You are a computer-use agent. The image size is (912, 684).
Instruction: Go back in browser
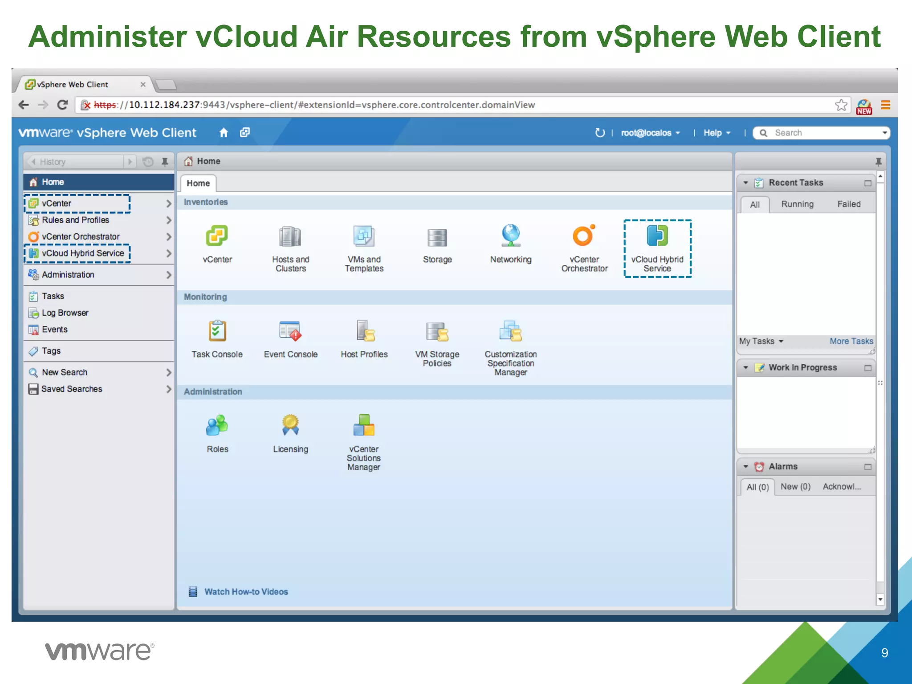click(24, 105)
